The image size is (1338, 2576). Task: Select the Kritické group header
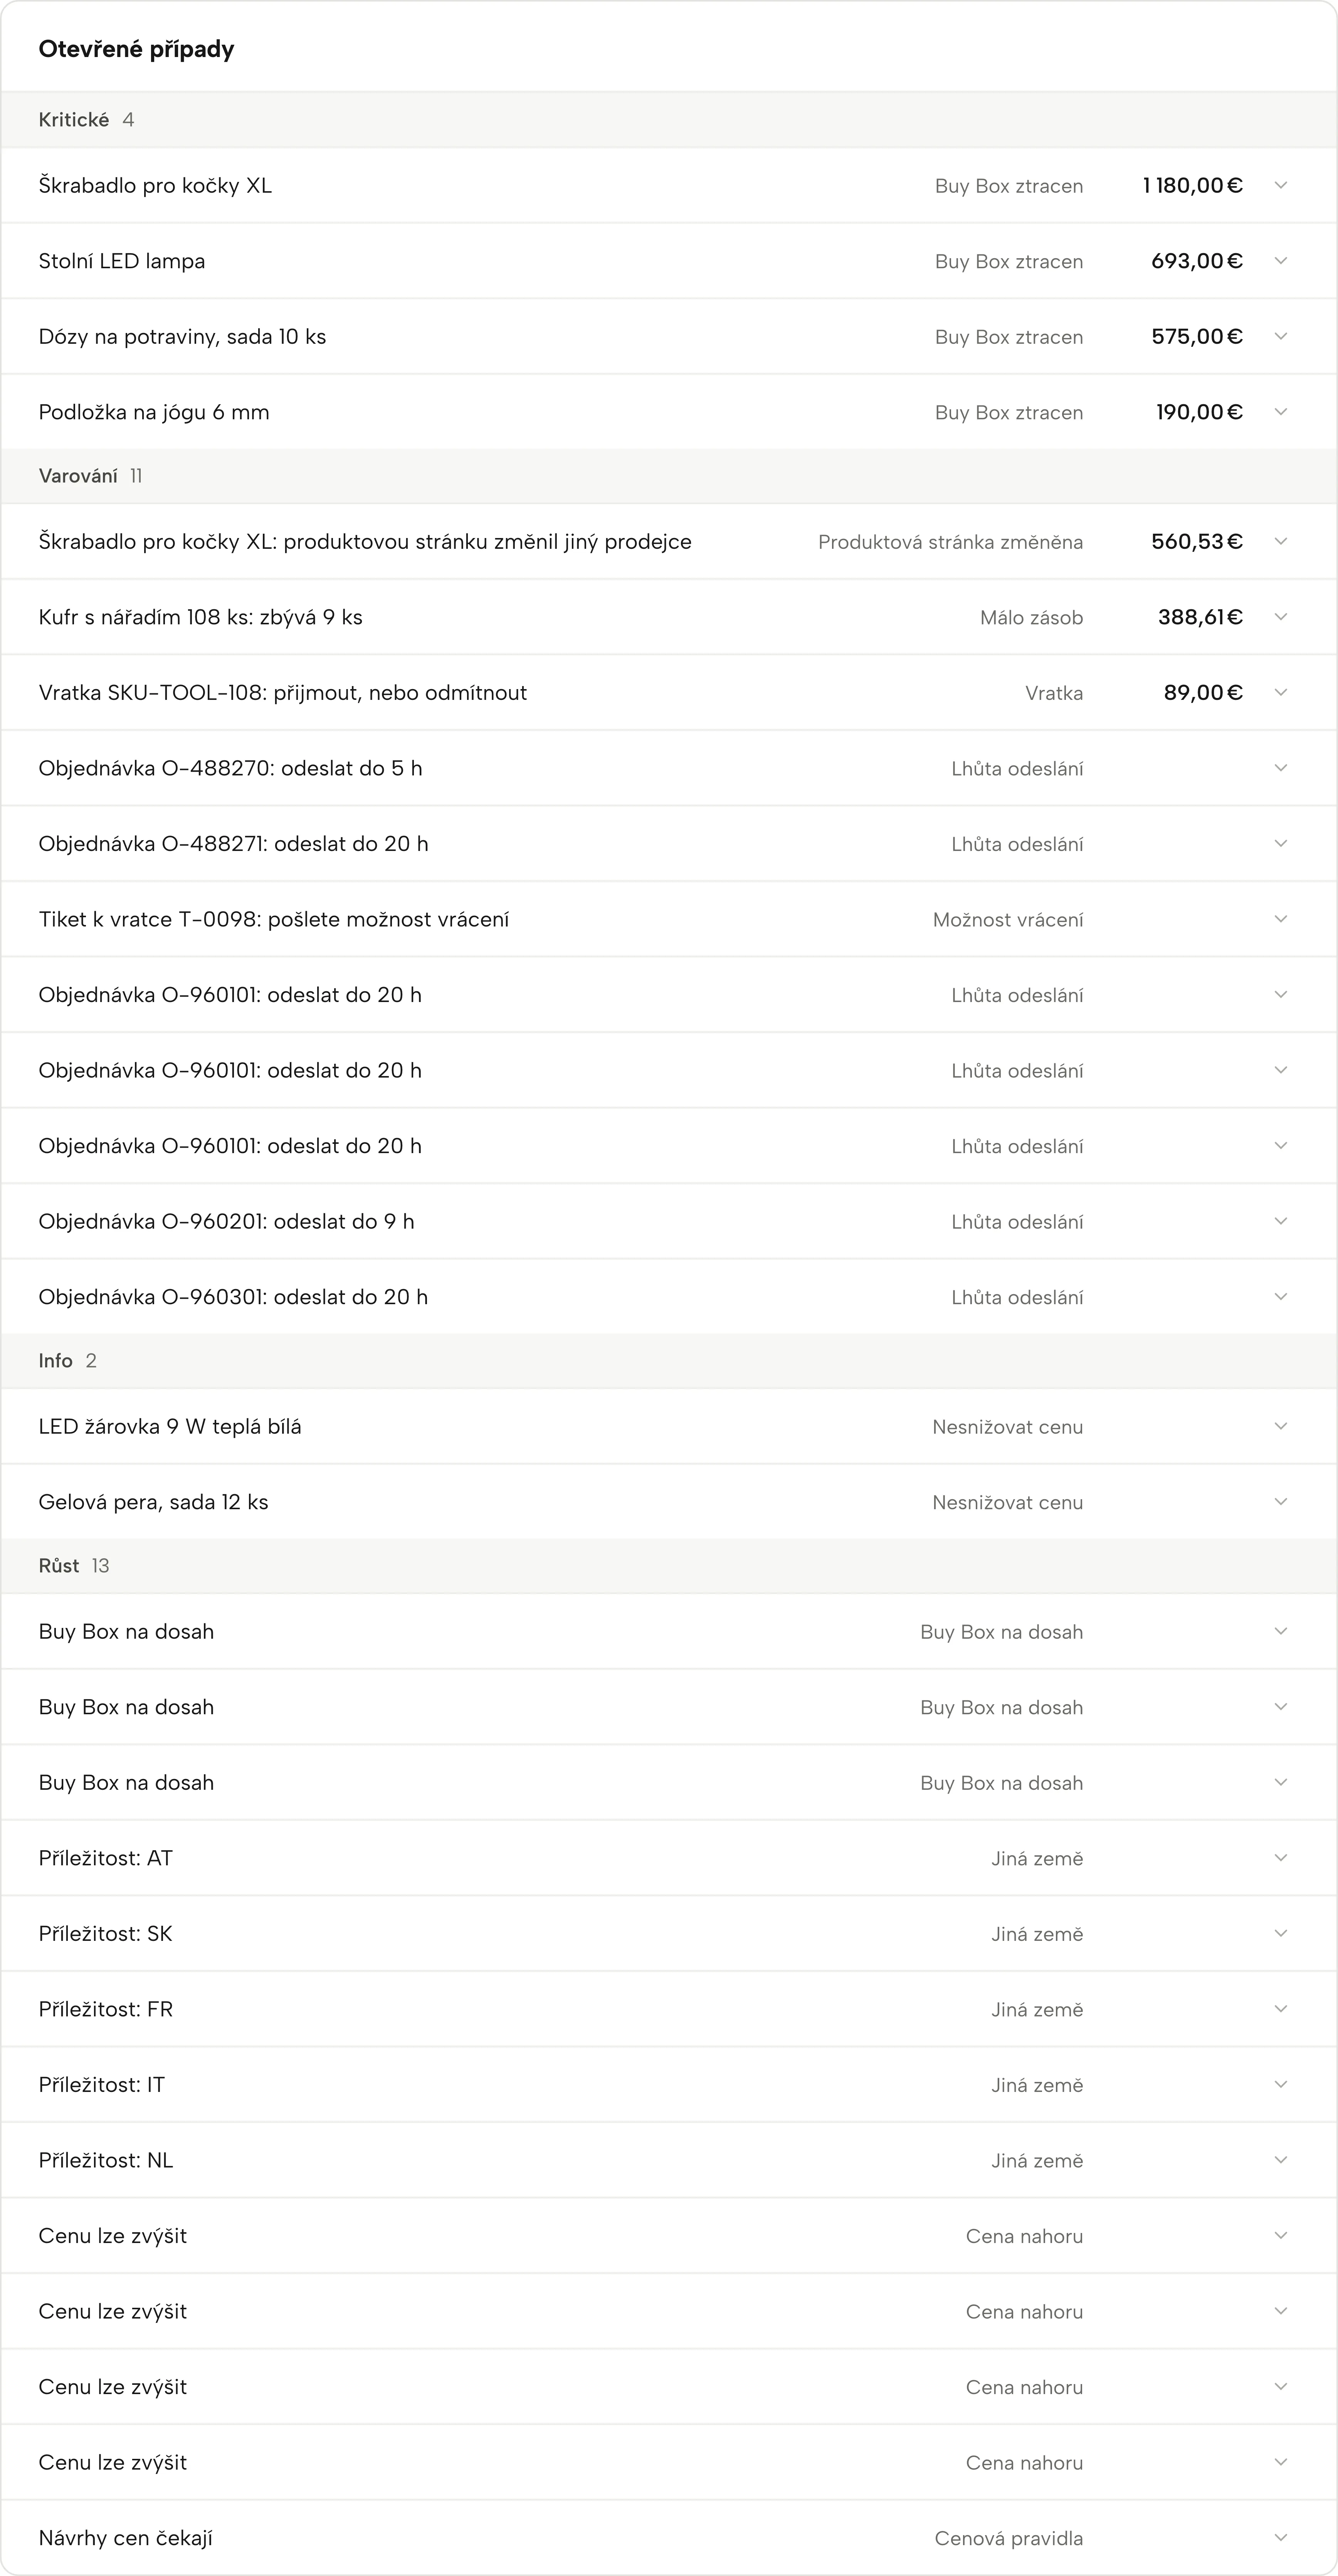click(669, 120)
